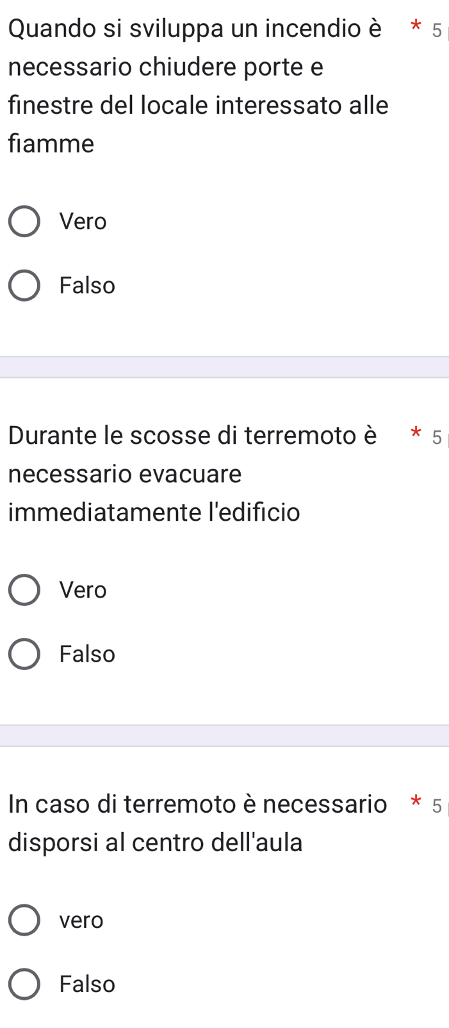Click lowercase 'vero' label text under centro dell'aula
The width and height of the screenshot is (449, 1028).
pos(81,920)
